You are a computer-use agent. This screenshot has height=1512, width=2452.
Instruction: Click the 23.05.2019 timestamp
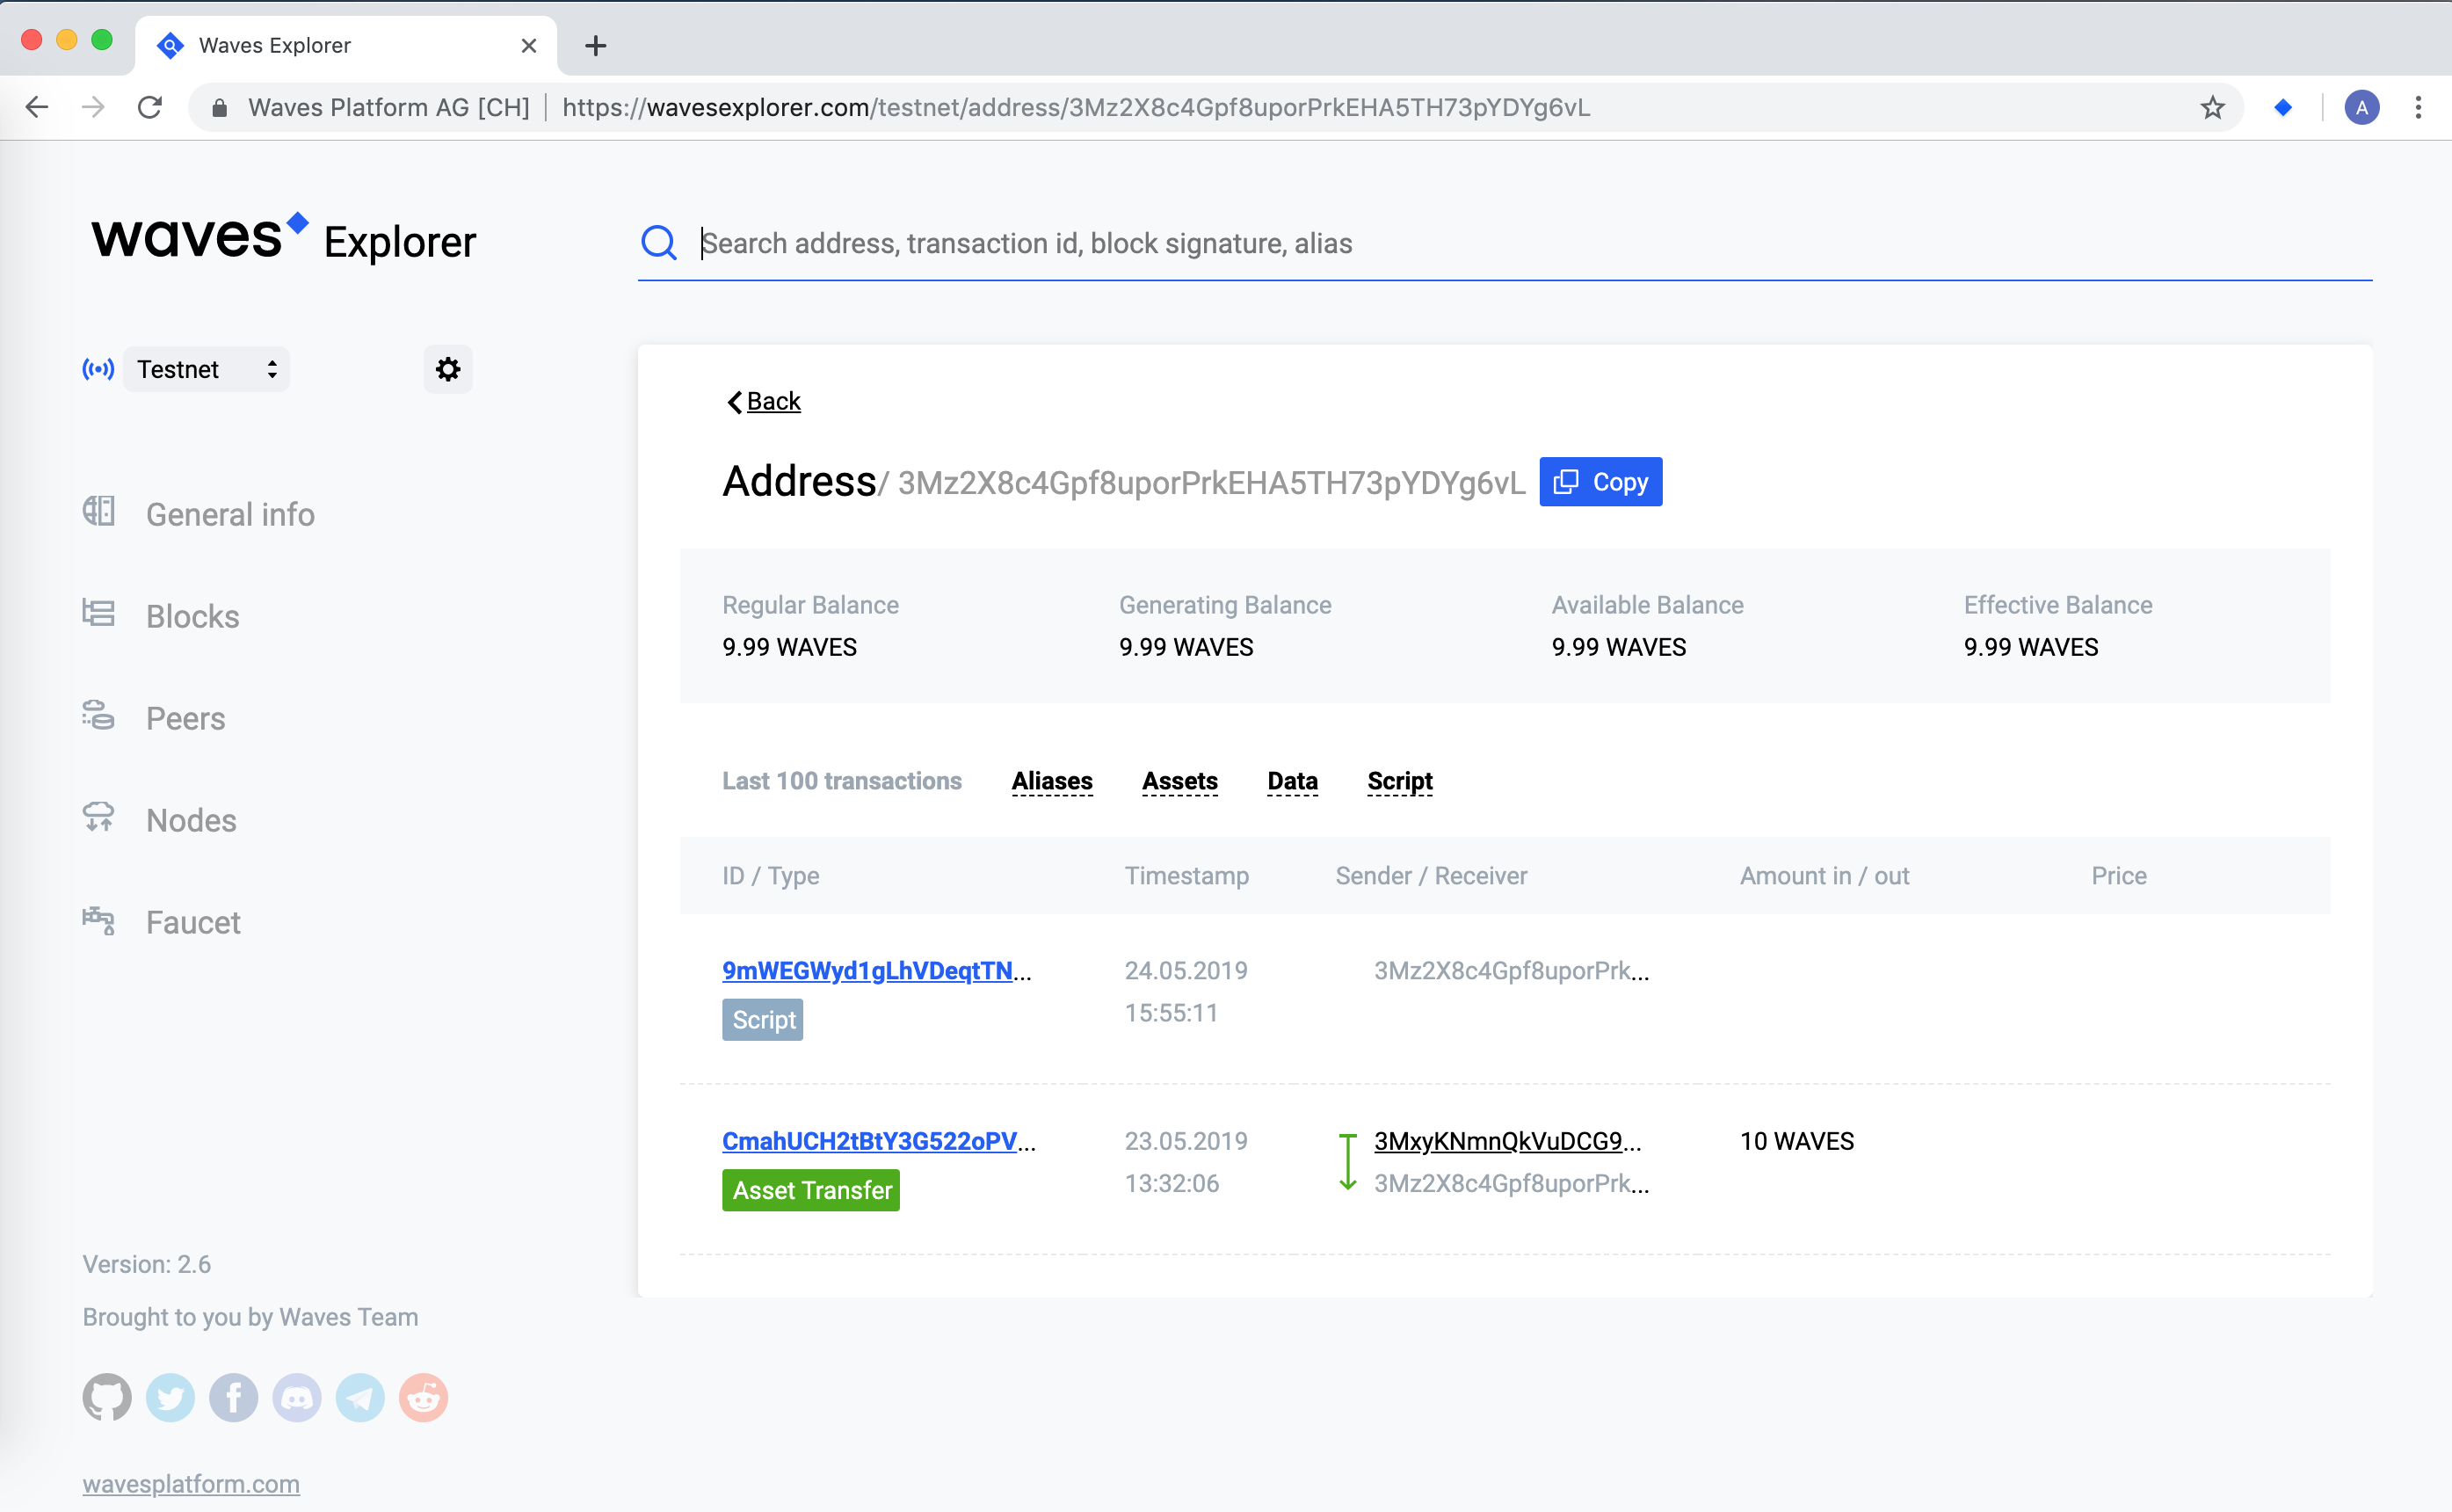tap(1186, 1141)
